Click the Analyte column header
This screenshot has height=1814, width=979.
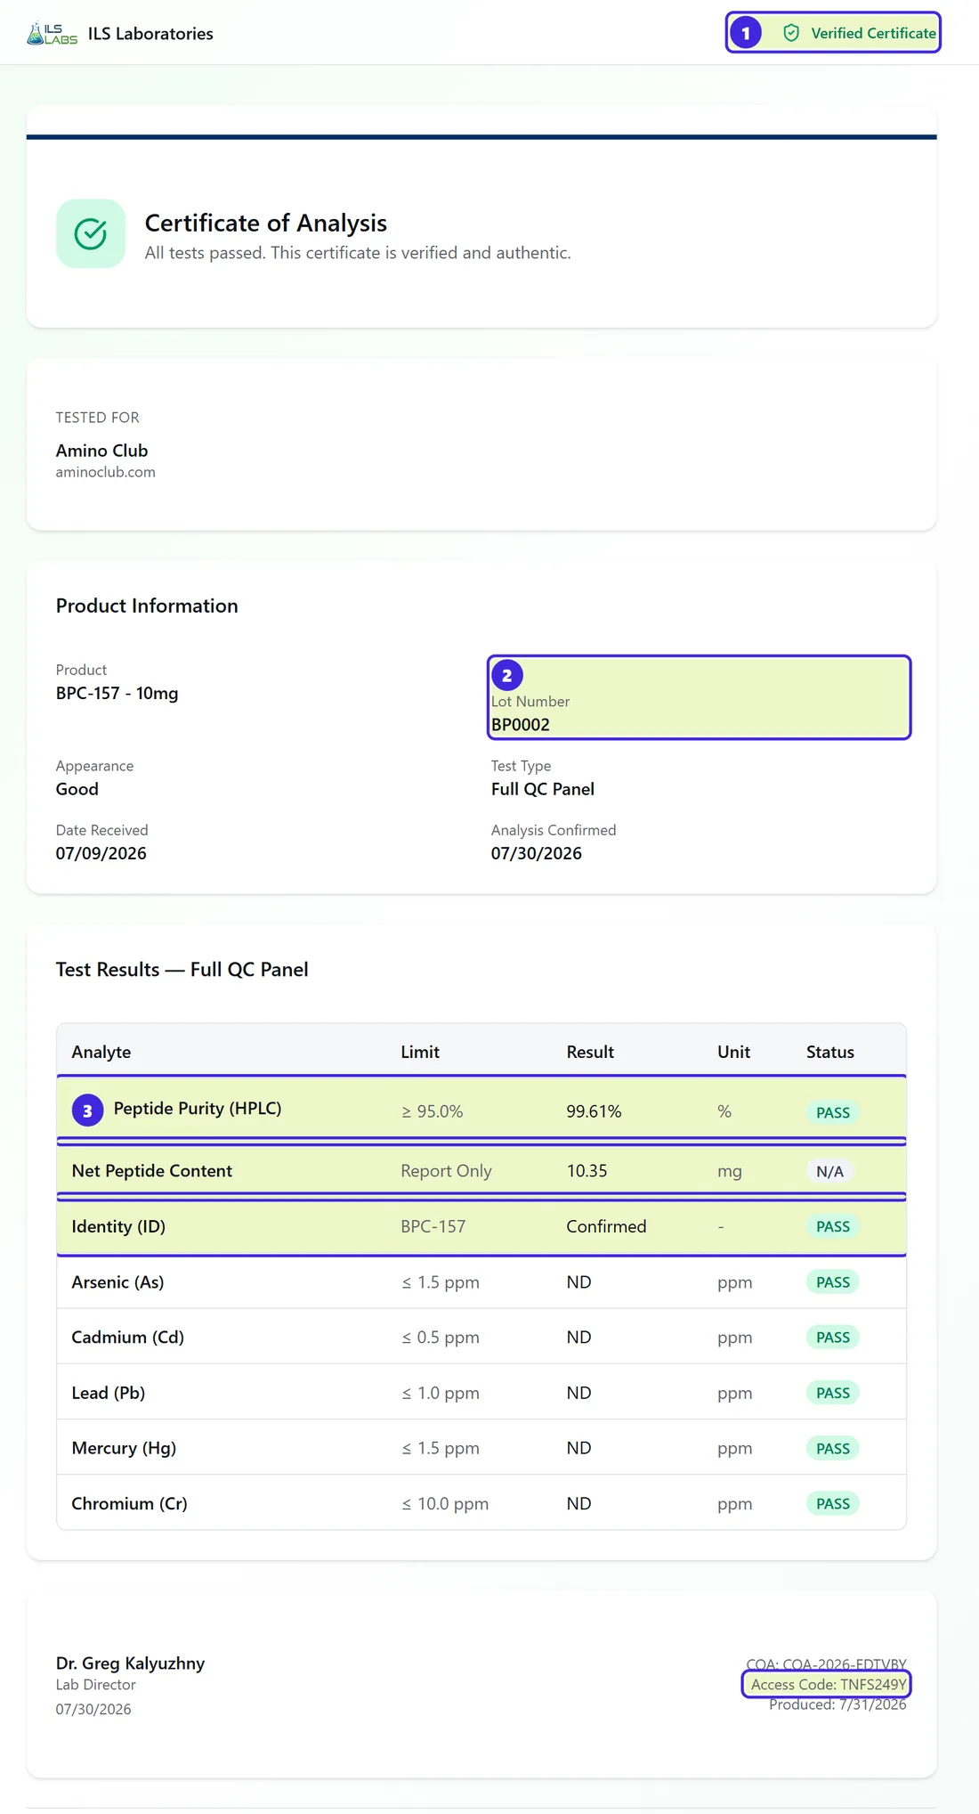coord(101,1052)
